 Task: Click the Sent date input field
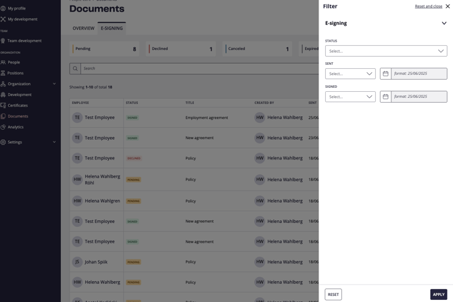(x=419, y=74)
